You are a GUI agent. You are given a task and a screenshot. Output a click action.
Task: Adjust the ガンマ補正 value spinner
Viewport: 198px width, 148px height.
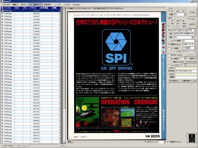point(185,59)
